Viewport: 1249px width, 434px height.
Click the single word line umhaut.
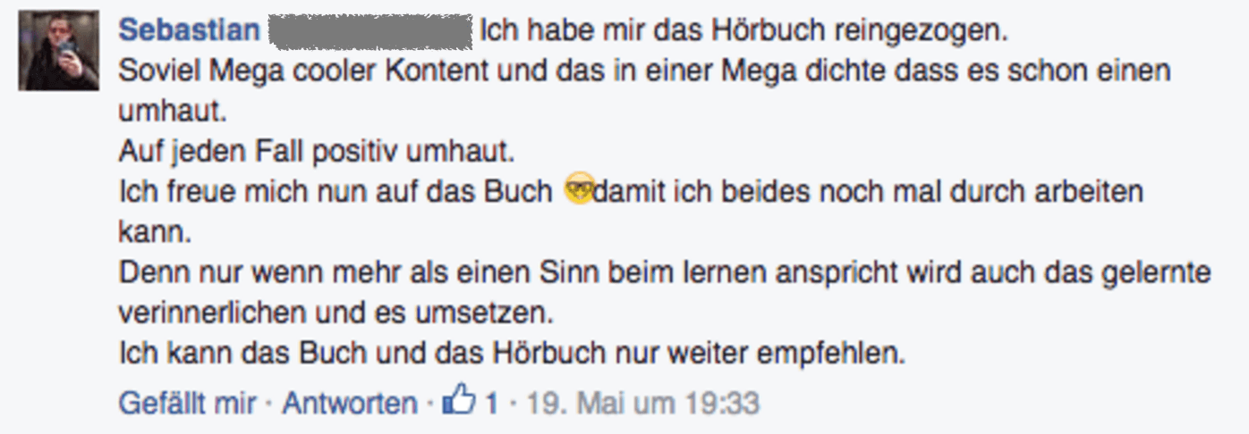tap(174, 113)
